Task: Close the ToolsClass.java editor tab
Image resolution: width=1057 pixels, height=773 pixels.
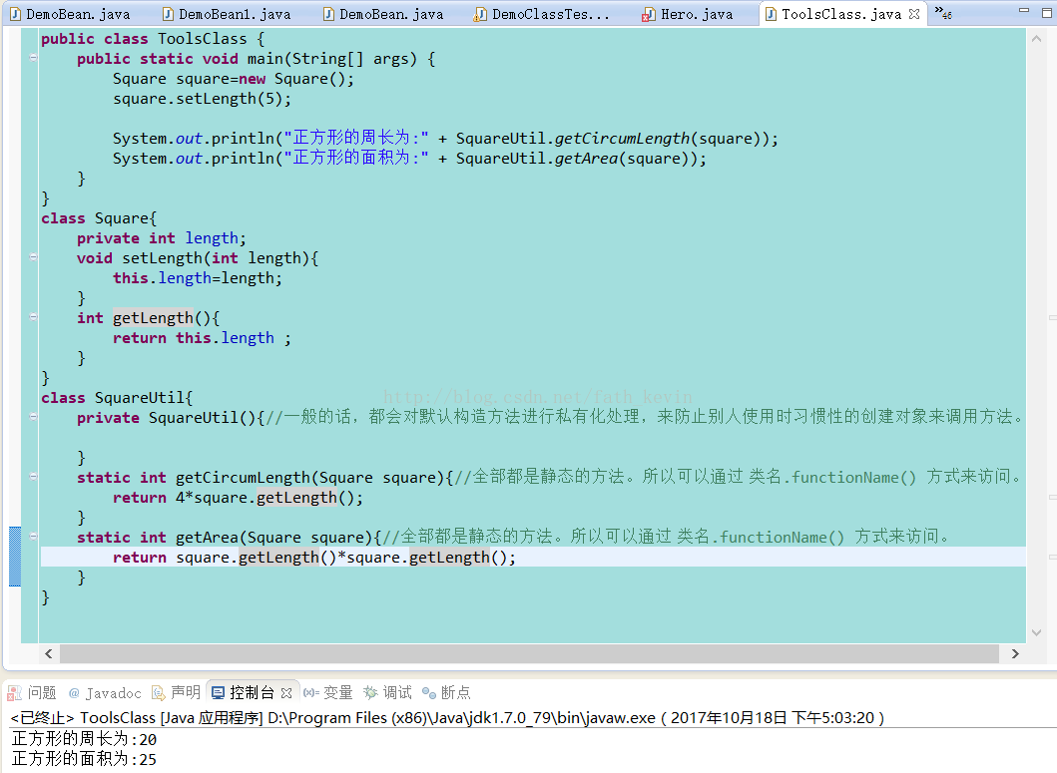Action: pyautogui.click(x=914, y=14)
